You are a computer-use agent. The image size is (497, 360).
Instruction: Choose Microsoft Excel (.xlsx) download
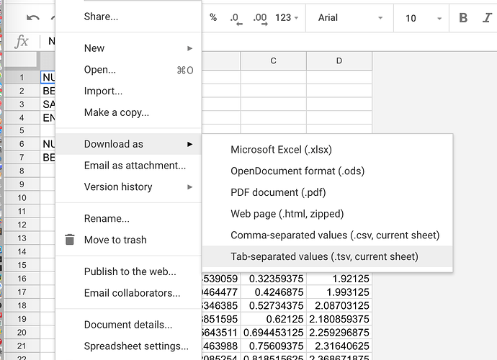281,150
